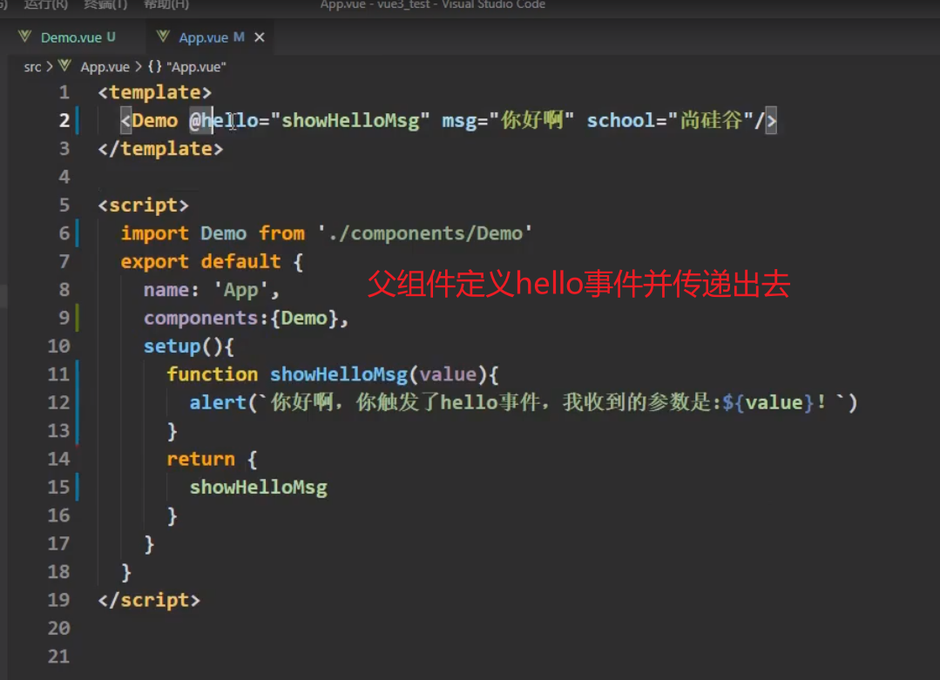Screen dimensions: 940x680
Task: Click the opening <script> tag
Action: [143, 205]
